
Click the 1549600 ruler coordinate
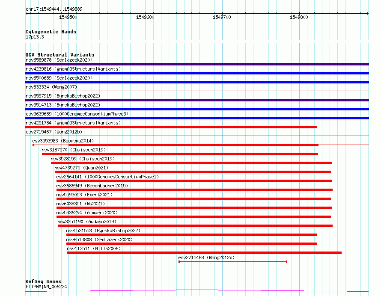tap(145, 17)
